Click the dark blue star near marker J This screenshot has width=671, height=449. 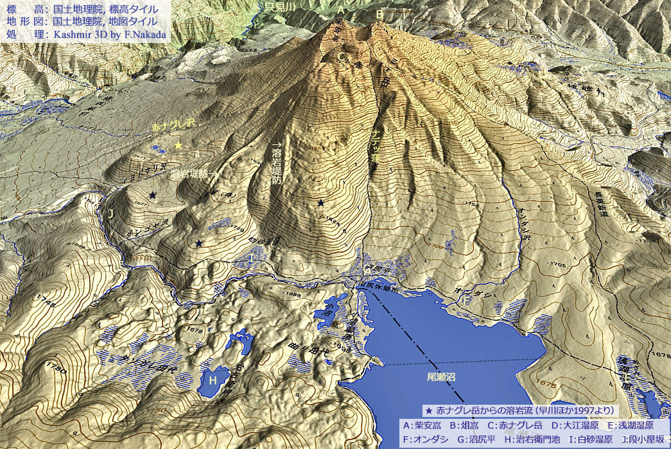click(x=152, y=195)
